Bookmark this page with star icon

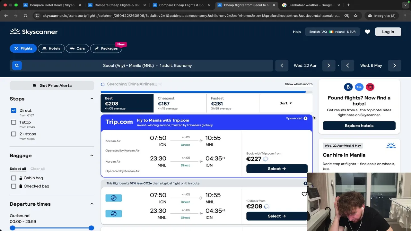point(355,15)
